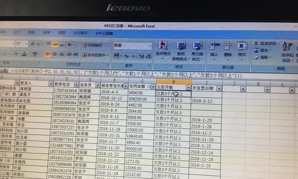This screenshot has width=298, height=179.
Task: Open filter dropdown for 业务员 column
Action: click(98, 85)
